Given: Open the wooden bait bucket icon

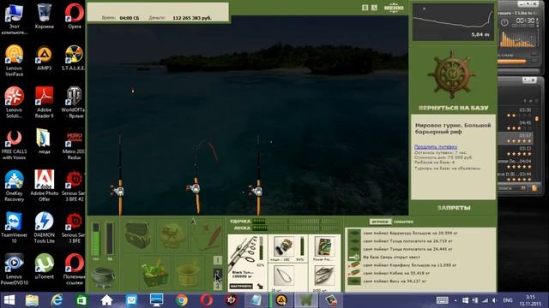Looking at the screenshot, I should (188, 274).
